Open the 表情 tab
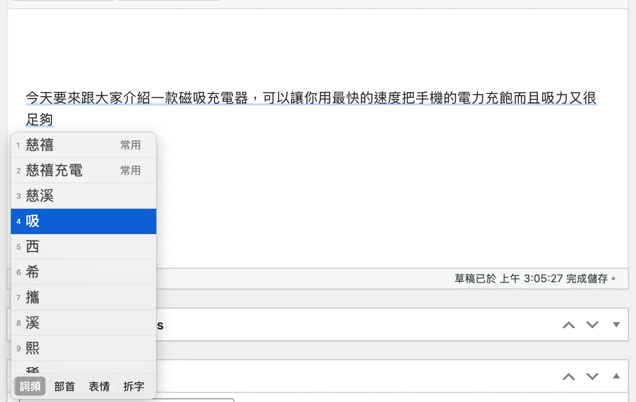The image size is (636, 402). point(99,386)
